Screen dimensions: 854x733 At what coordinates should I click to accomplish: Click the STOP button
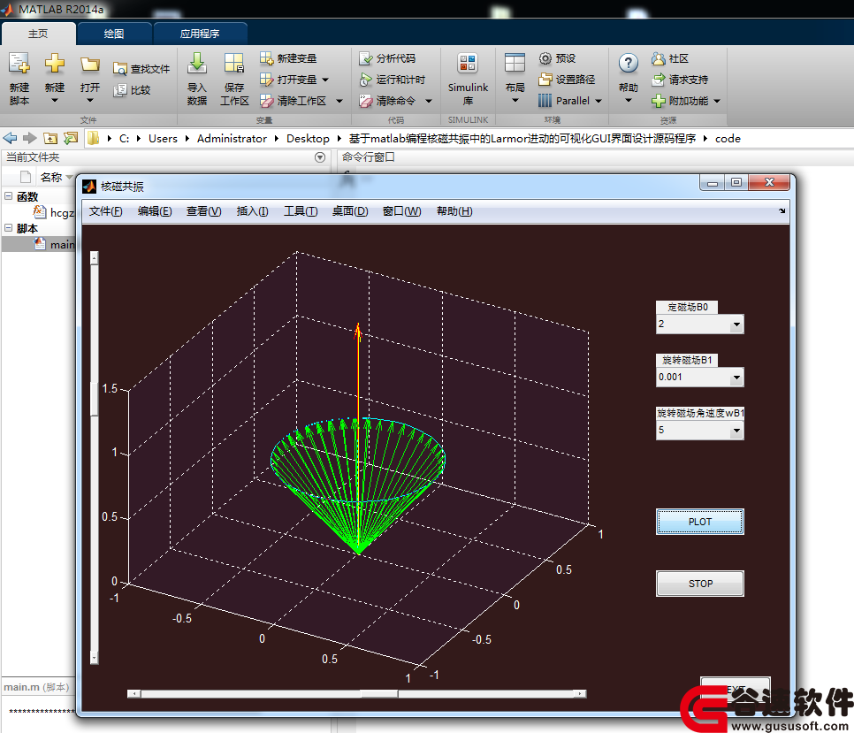click(700, 584)
